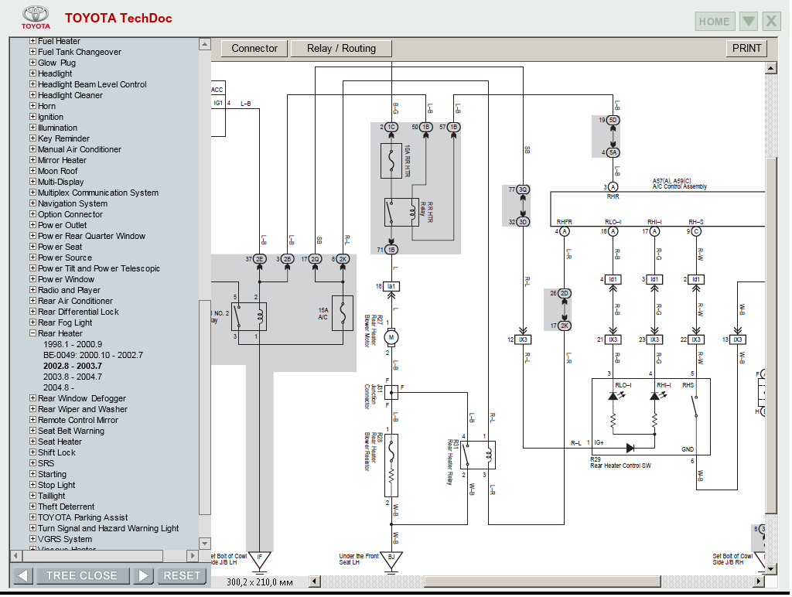The height and width of the screenshot is (597, 792).
Task: Select the 2002.8 - 2003.7 entry
Action: pos(73,366)
